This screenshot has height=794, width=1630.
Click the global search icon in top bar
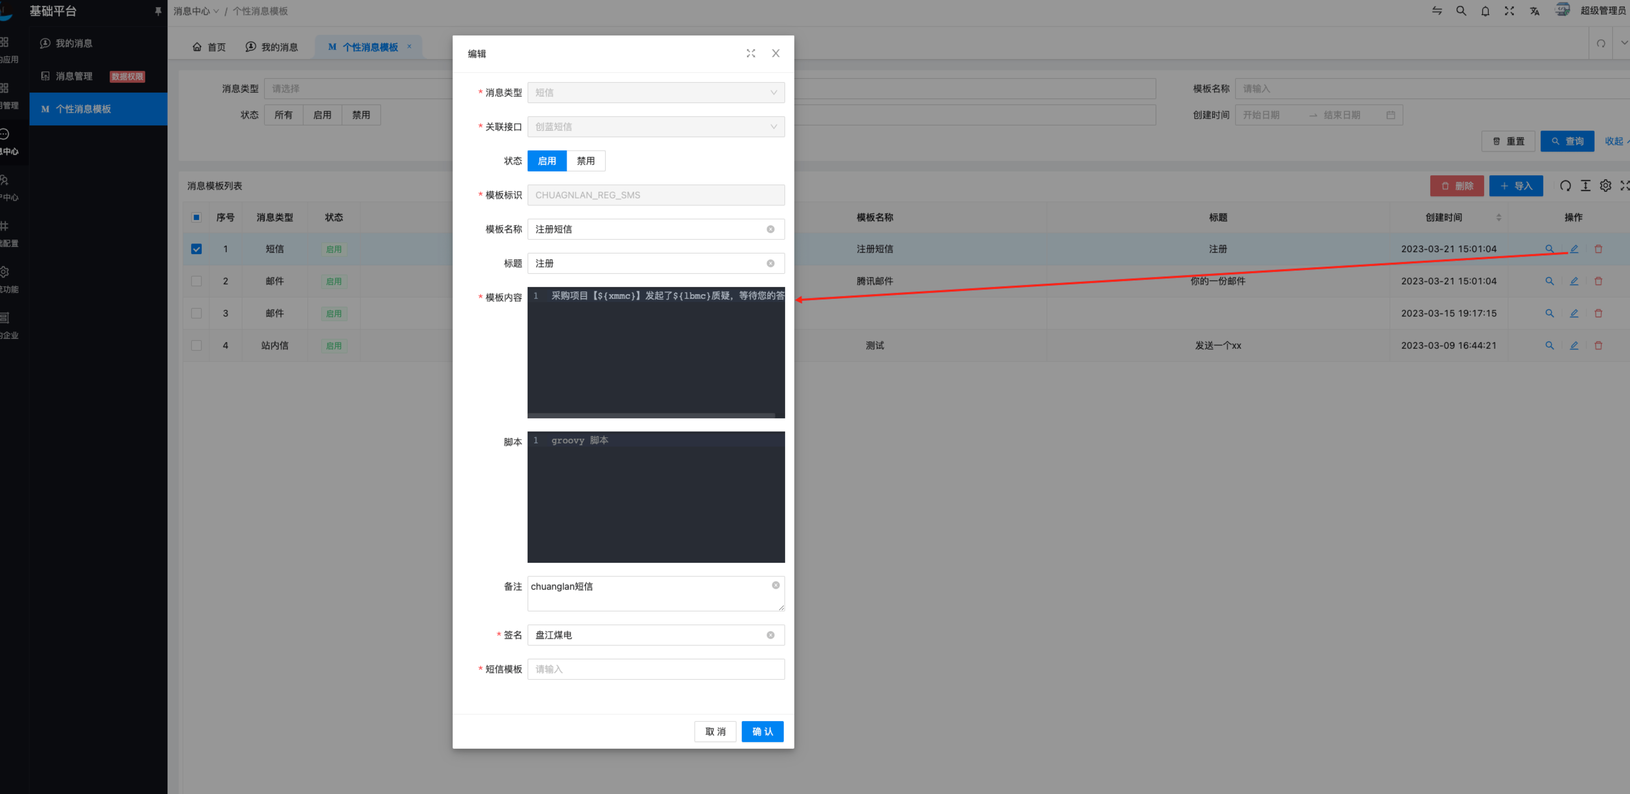pos(1461,11)
